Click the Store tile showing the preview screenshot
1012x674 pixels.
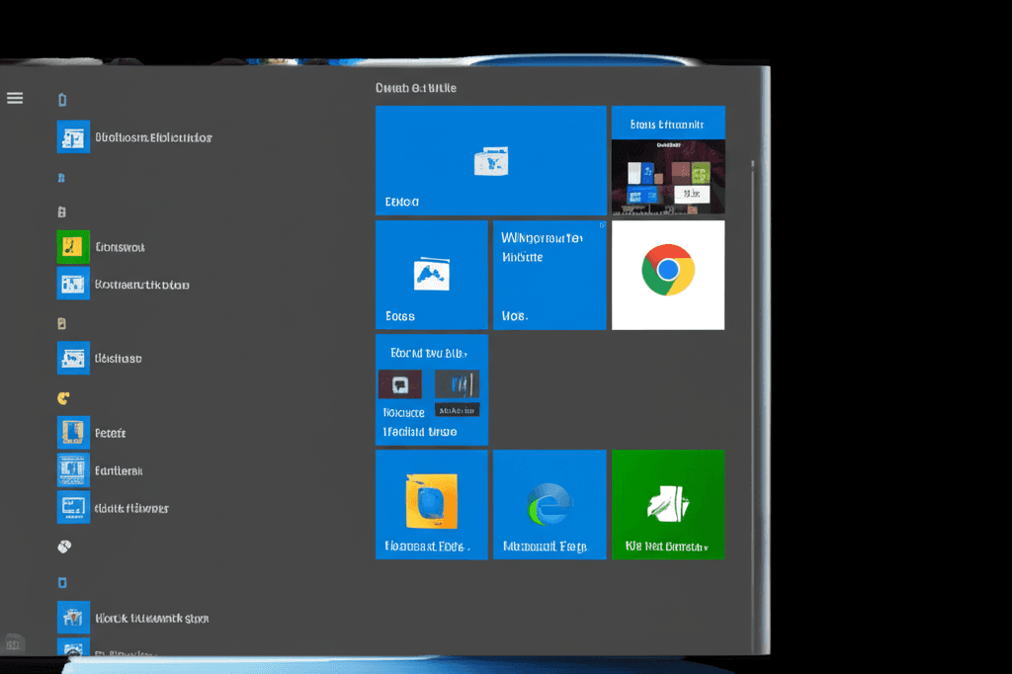click(668, 160)
